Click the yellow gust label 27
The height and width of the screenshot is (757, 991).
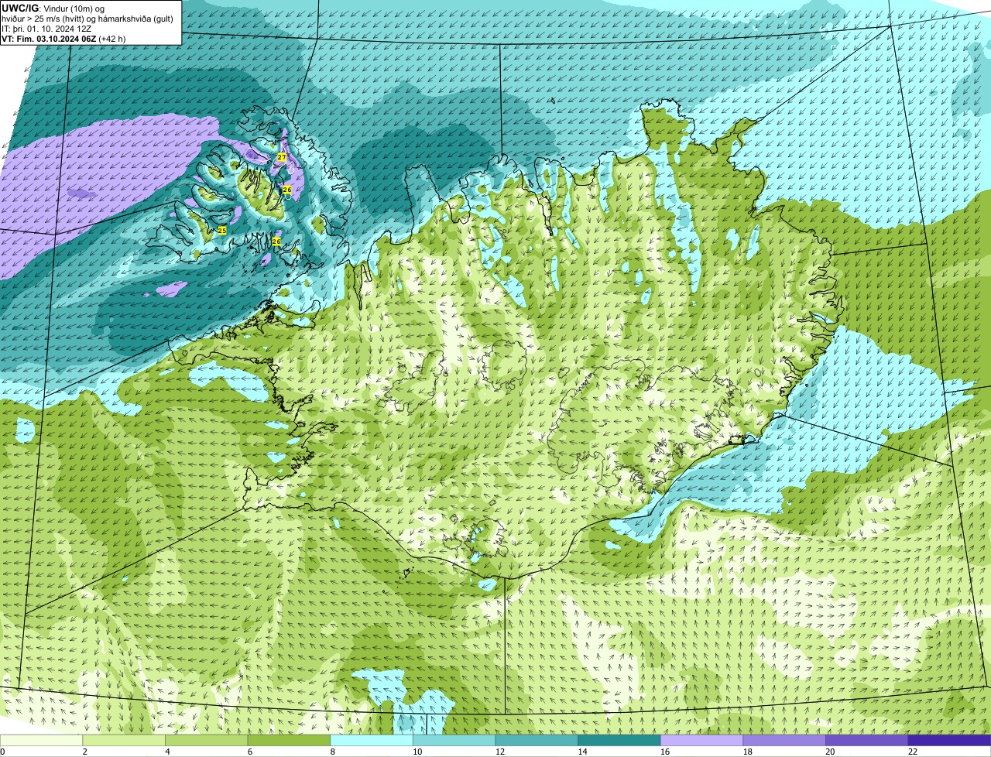pyautogui.click(x=282, y=157)
